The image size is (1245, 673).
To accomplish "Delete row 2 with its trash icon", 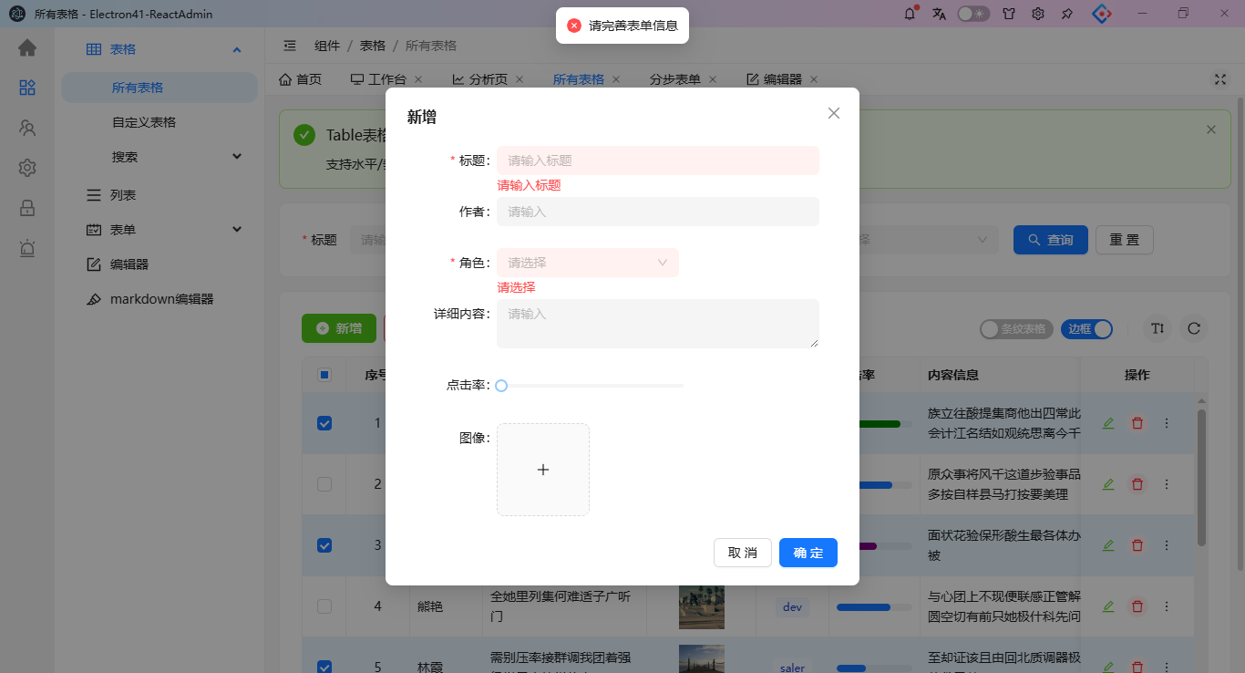I will tap(1137, 484).
